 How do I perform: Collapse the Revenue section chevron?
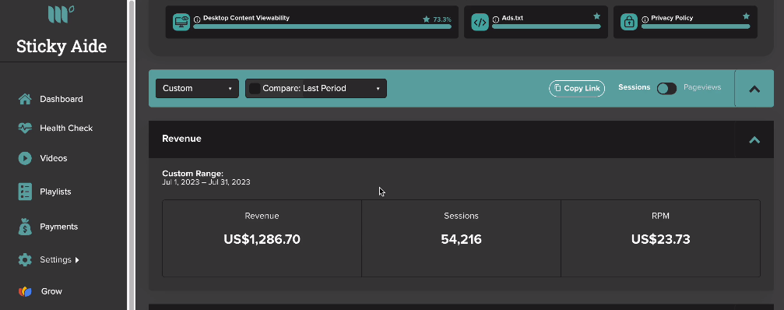(754, 140)
